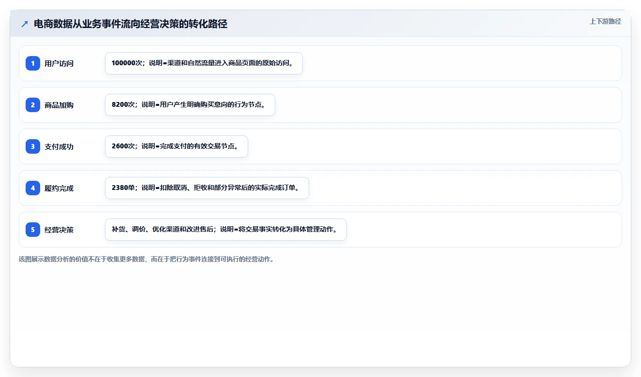Screen dimensions: 641x377
Task: Select the 支付成功 step label
Action: [59, 146]
